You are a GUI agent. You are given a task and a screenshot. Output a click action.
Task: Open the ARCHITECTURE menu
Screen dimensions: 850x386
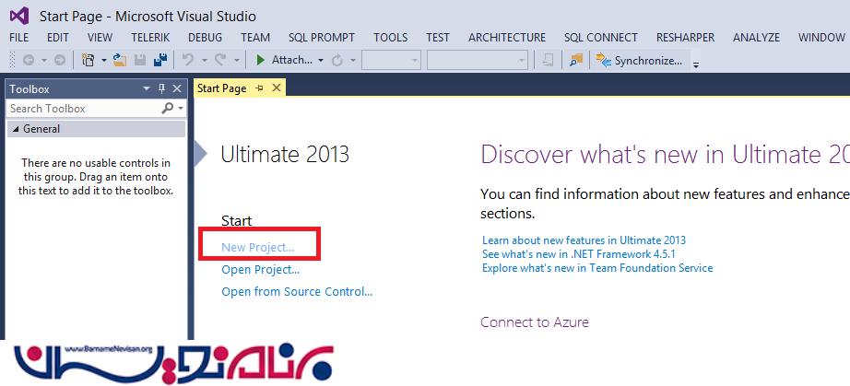[x=506, y=37]
